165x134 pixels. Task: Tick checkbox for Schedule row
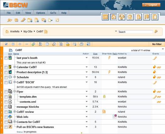coord(6,77)
